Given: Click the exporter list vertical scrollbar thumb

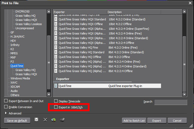Looking at the screenshot, I should [184, 64].
